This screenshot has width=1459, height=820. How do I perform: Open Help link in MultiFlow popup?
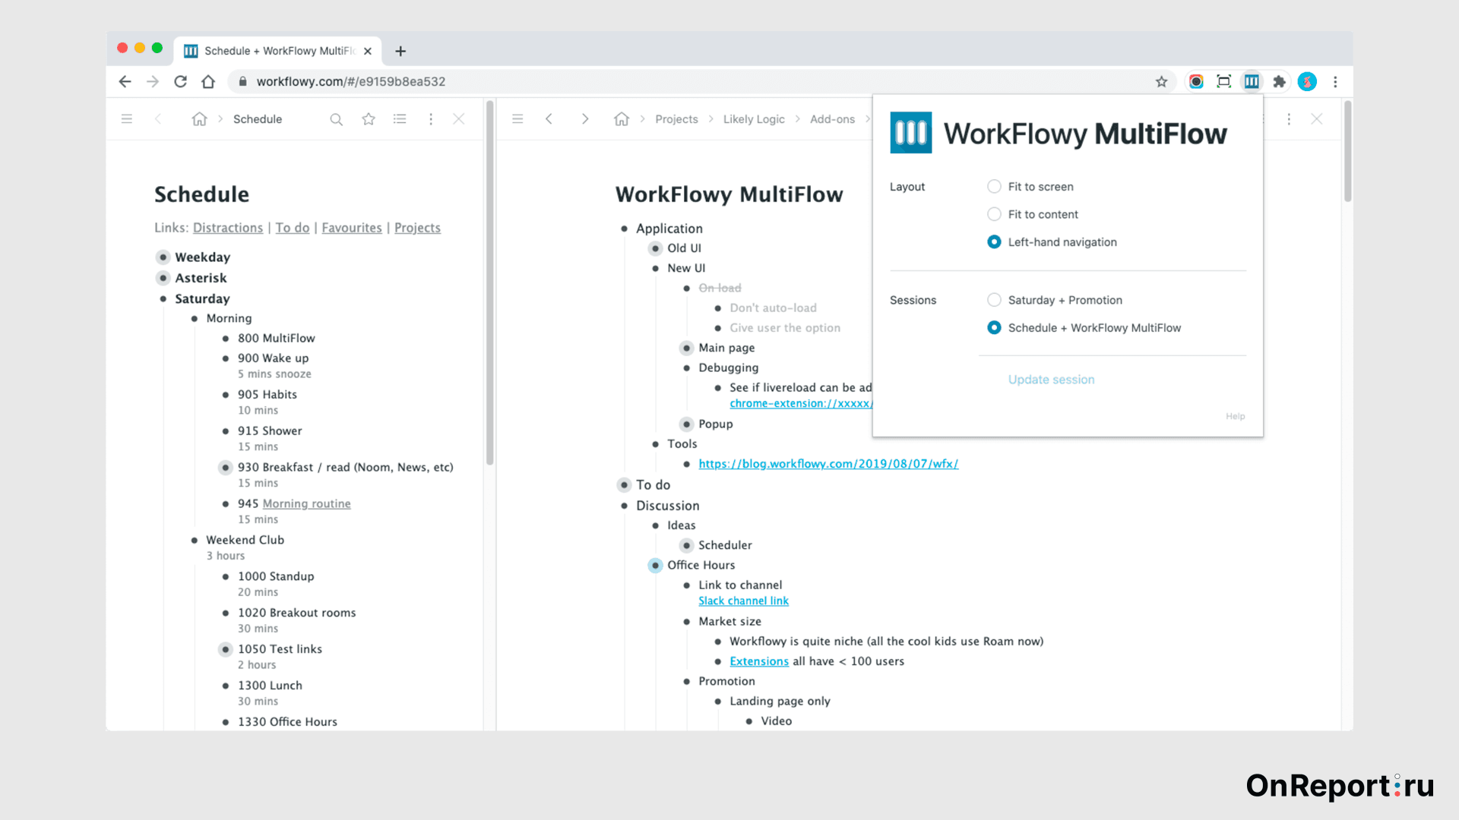coord(1235,416)
